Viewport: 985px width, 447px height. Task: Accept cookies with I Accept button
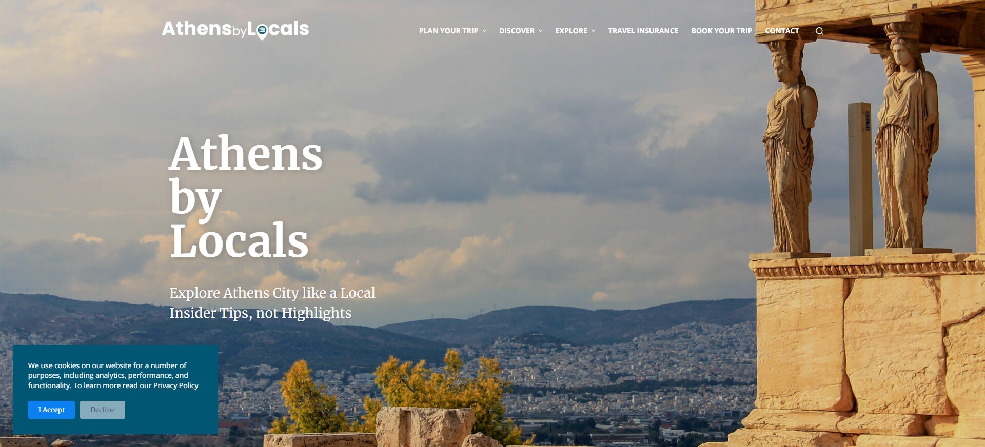[51, 410]
